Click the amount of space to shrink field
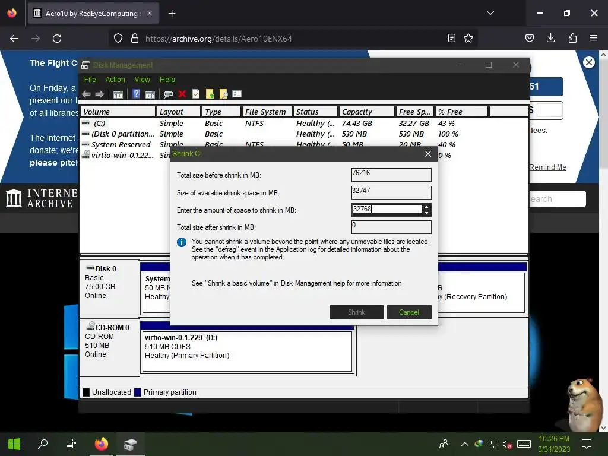The width and height of the screenshot is (608, 456). coord(387,210)
